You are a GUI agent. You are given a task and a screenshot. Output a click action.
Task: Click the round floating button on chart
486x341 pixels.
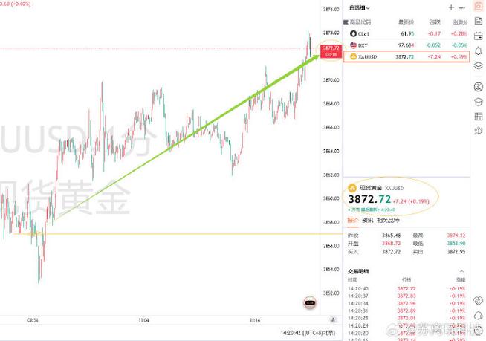[311, 302]
